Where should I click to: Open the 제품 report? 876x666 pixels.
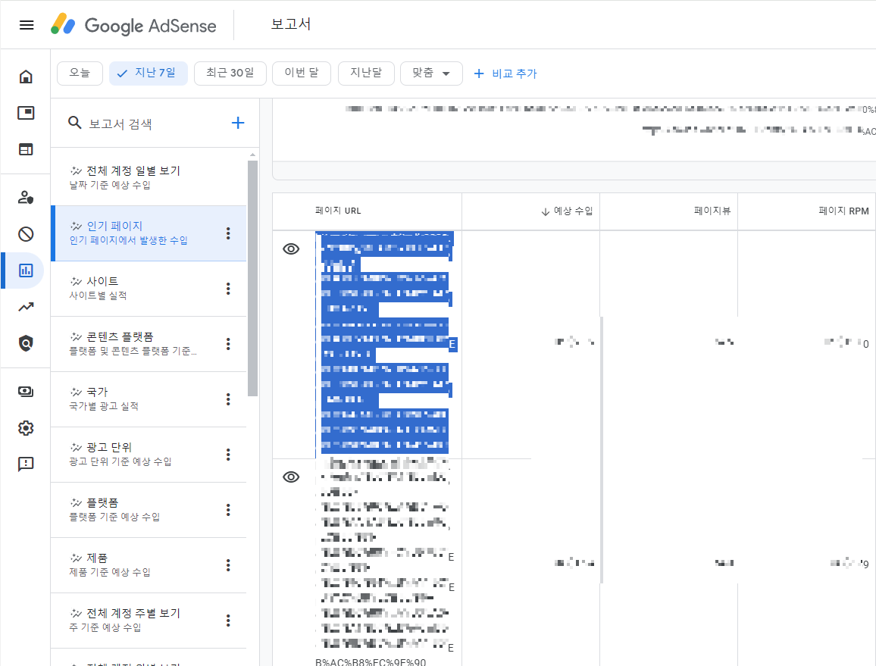tap(149, 565)
